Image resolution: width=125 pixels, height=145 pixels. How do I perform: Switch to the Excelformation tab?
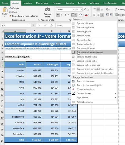[110, 3]
